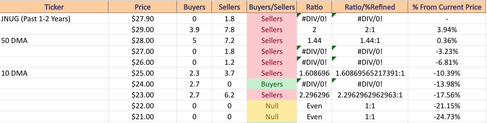
Task: Click the 2.2962962962963:1 refined ratio cell
Action: pos(370,95)
